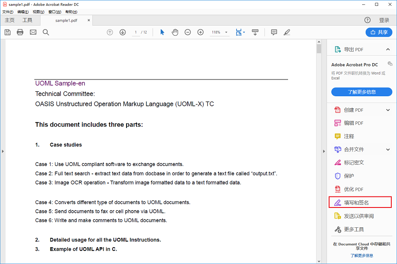The image size is (397, 264).
Task: Open the 编辑(E) menu
Action: click(23, 12)
